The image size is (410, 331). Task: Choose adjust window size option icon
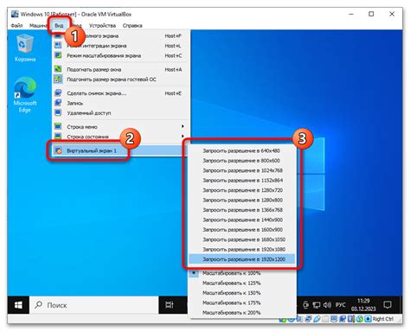[58, 69]
